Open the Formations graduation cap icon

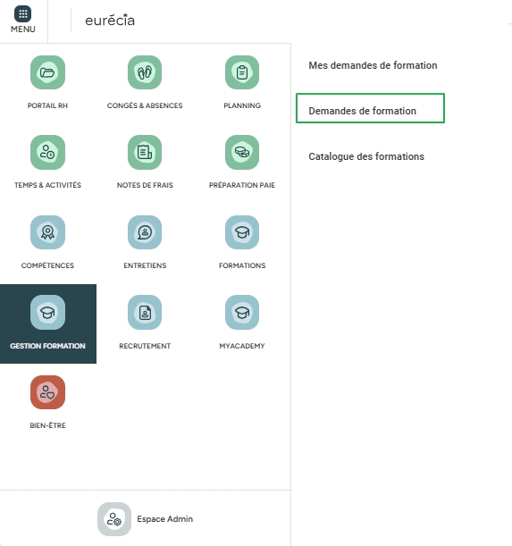click(x=242, y=232)
